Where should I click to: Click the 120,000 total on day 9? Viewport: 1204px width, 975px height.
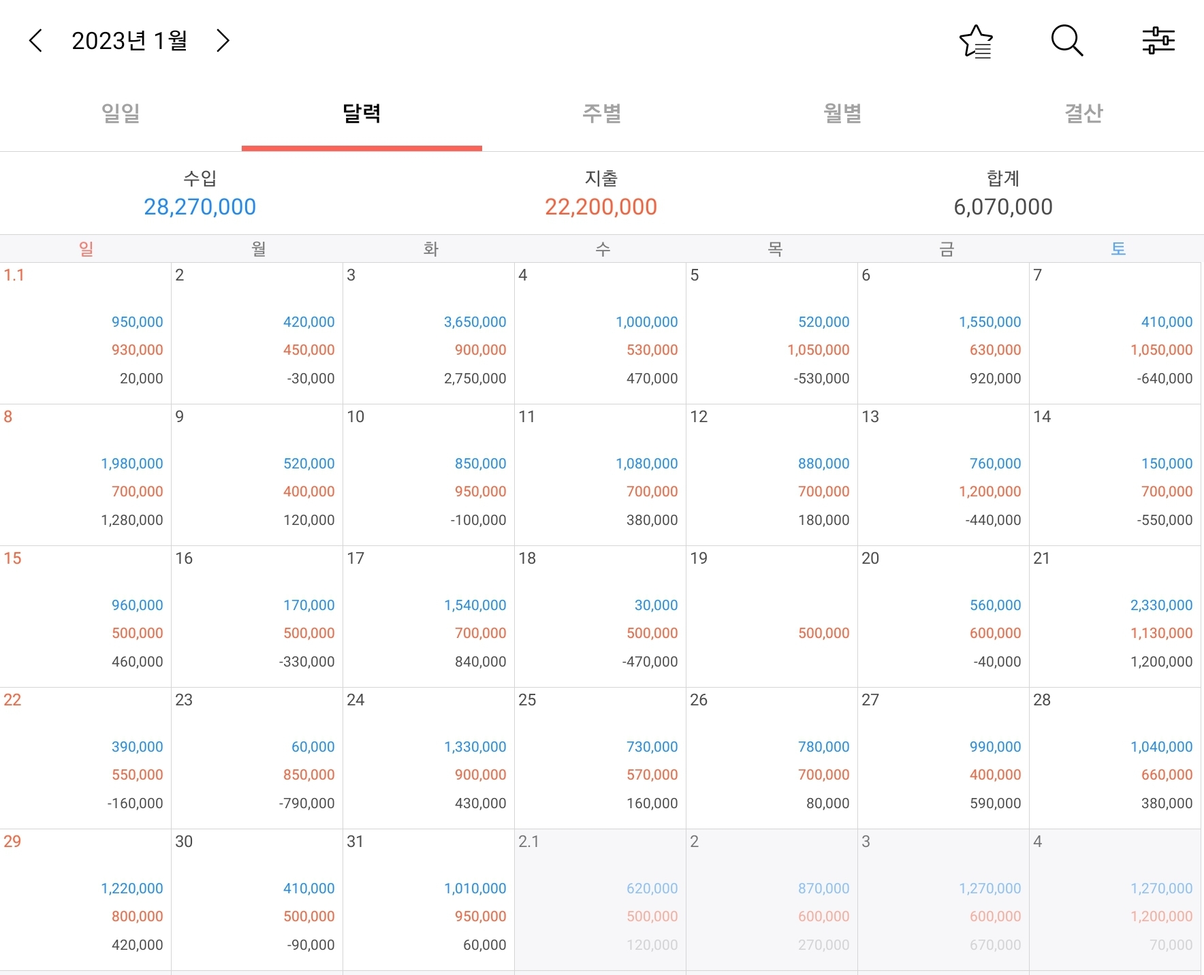click(309, 520)
